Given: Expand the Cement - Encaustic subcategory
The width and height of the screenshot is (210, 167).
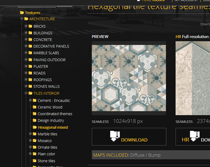Looking at the screenshot, I should tap(30, 100).
